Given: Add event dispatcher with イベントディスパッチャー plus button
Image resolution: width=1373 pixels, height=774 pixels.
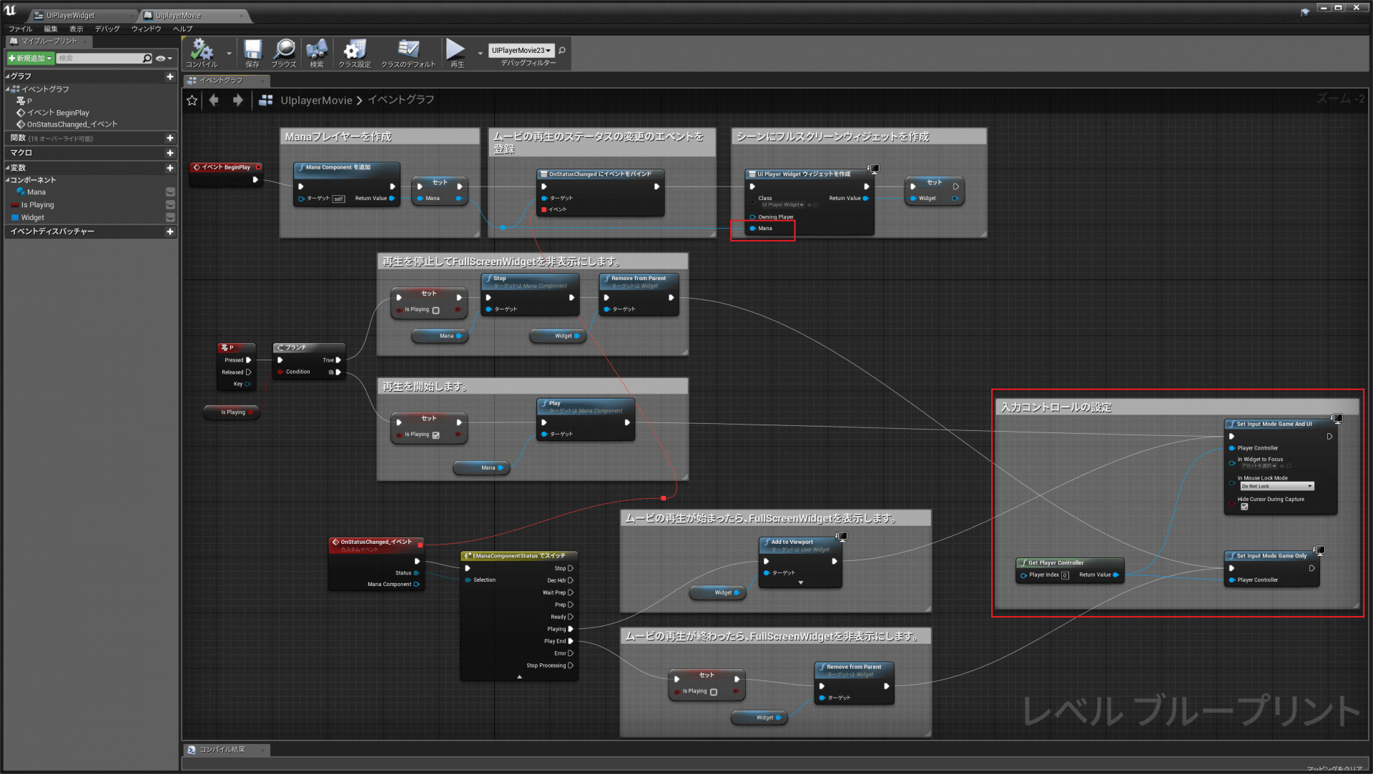Looking at the screenshot, I should point(170,232).
